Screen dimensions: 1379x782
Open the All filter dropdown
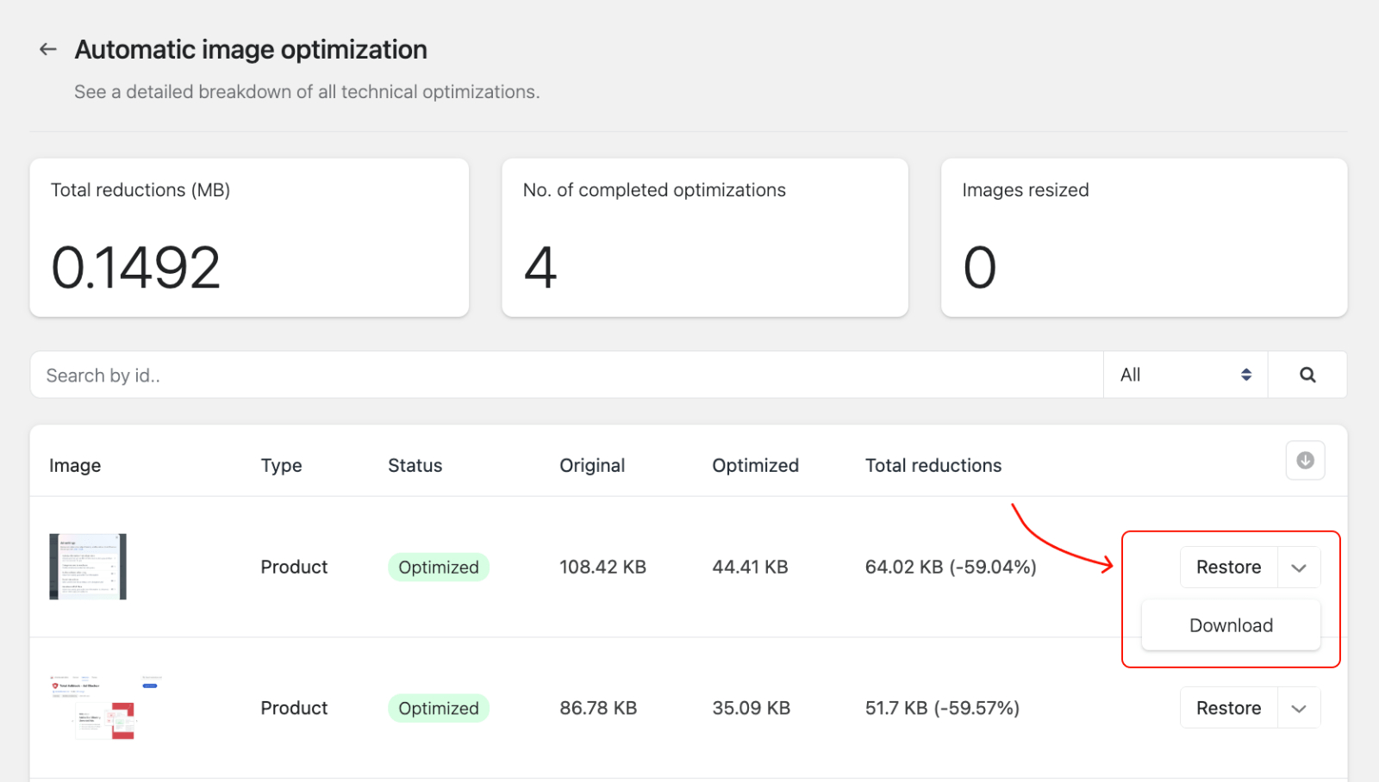pyautogui.click(x=1184, y=375)
